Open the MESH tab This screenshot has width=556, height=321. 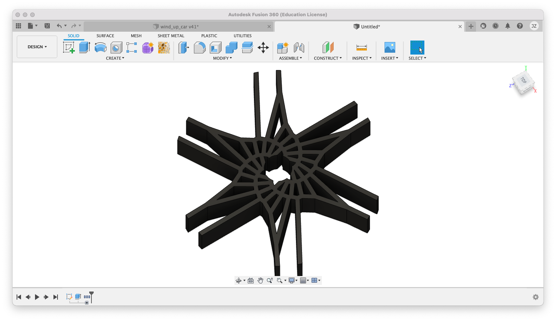[136, 35]
